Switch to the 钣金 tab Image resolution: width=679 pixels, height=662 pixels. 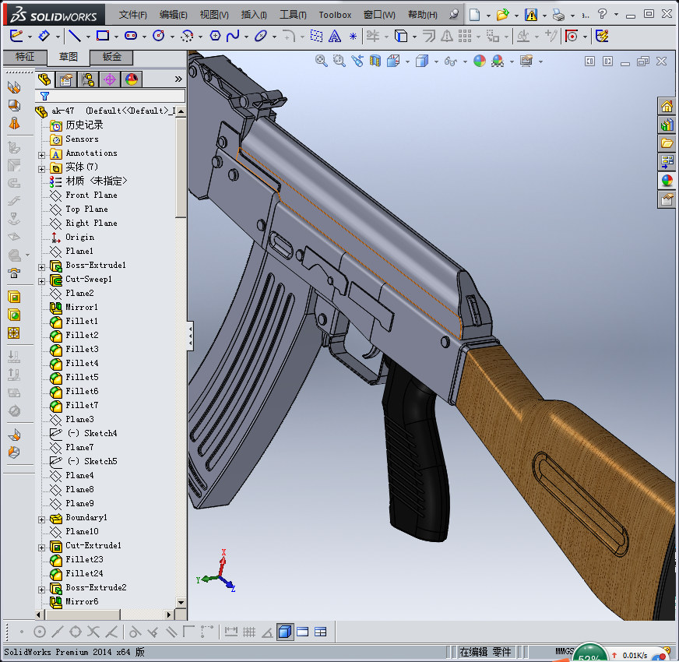111,57
